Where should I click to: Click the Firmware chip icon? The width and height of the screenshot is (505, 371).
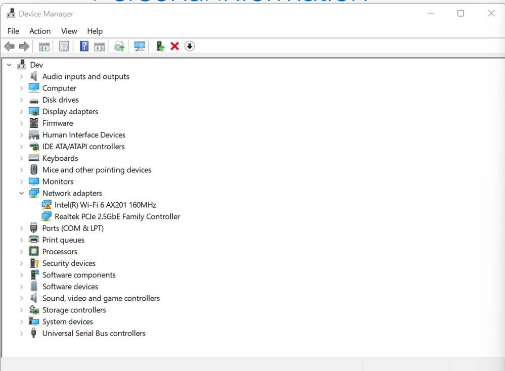coord(34,123)
